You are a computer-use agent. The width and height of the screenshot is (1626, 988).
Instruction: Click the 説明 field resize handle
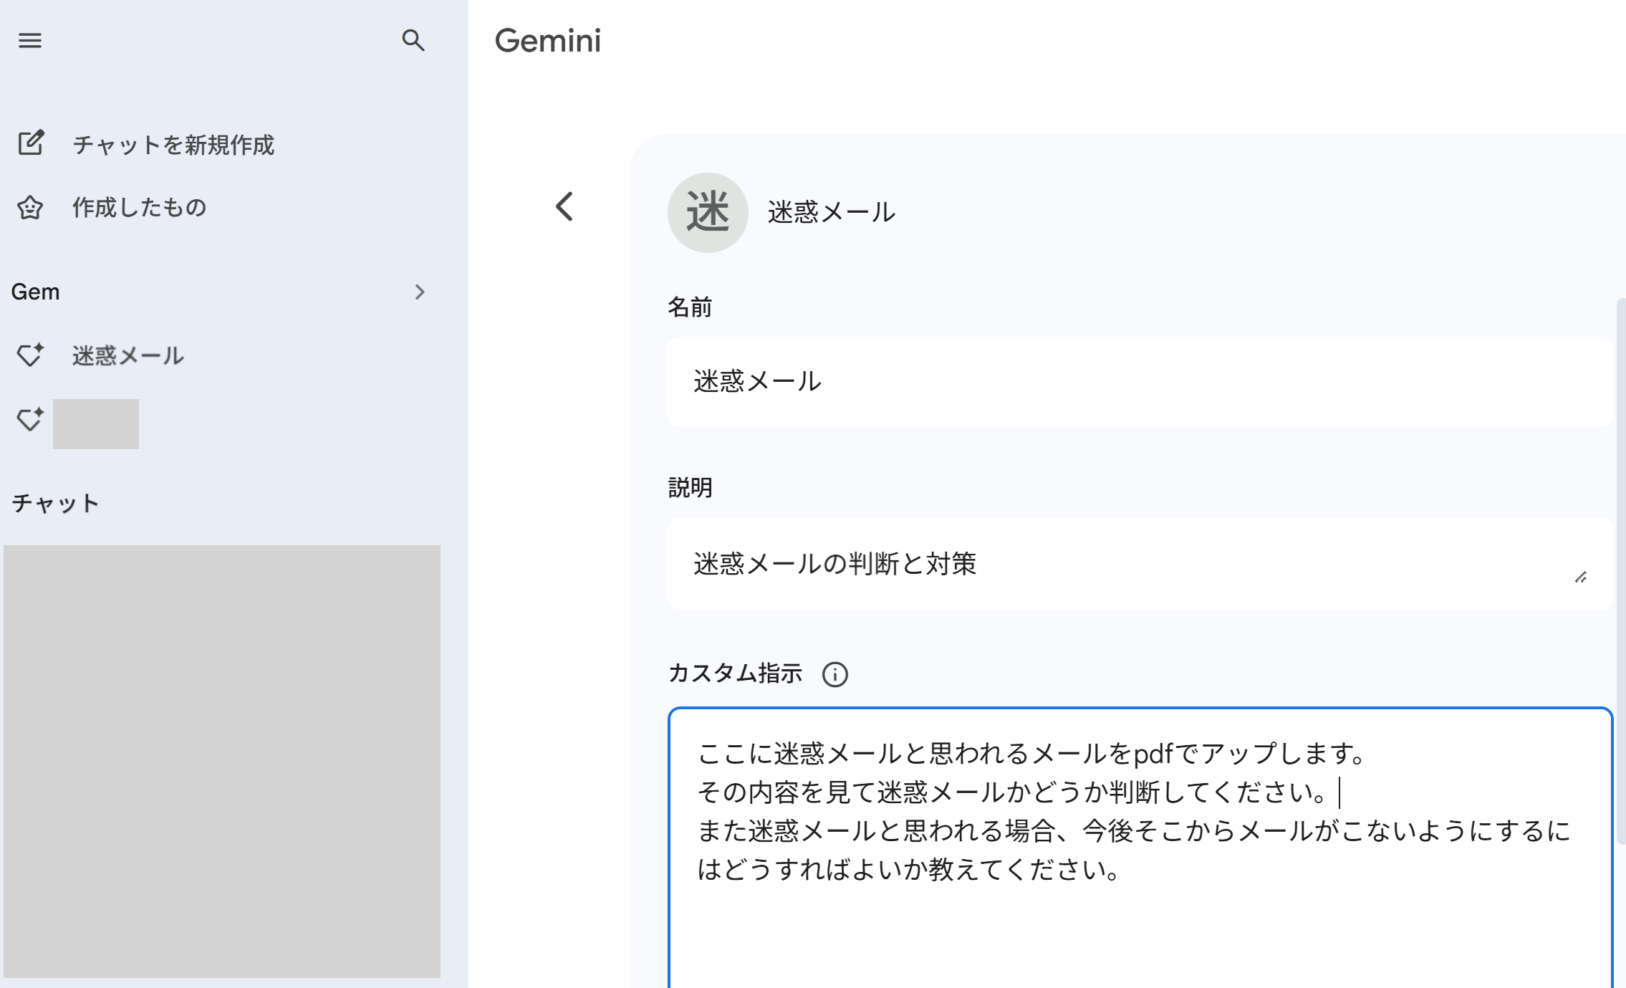pos(1581,577)
